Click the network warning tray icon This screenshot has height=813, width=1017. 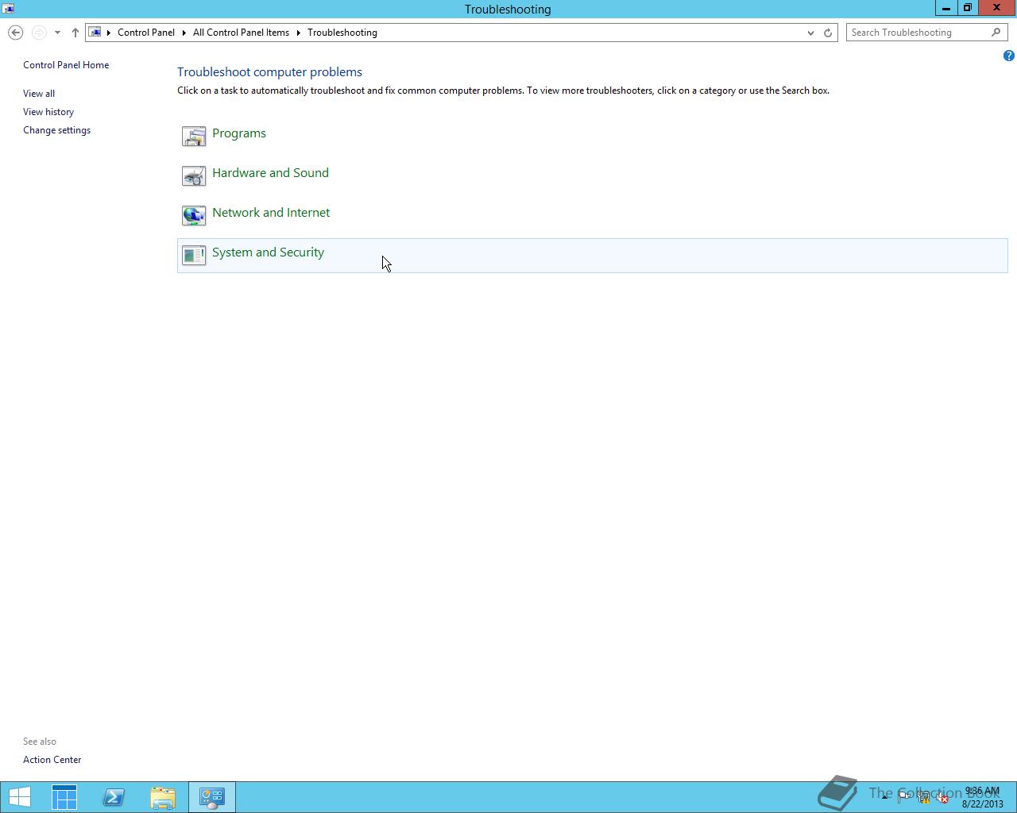(x=923, y=797)
